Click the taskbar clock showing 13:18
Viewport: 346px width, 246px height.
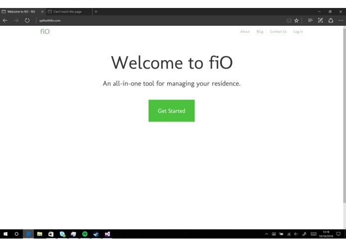click(326, 234)
